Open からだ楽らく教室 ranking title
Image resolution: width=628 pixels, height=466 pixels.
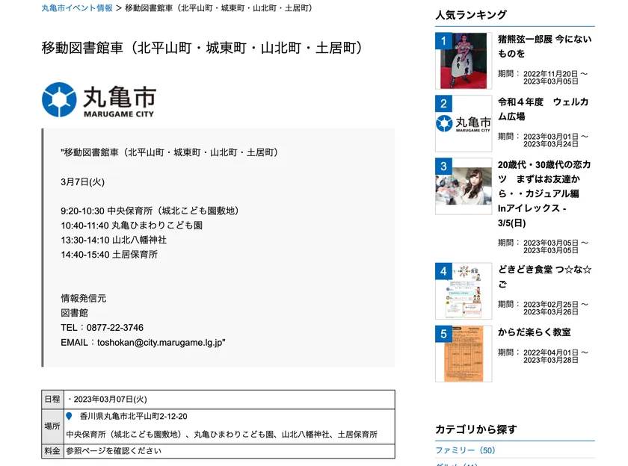(535, 332)
